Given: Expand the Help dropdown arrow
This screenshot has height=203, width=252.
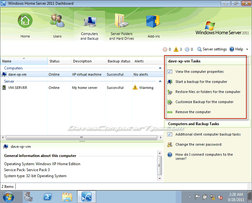Looking at the screenshot, I should tap(247, 49).
